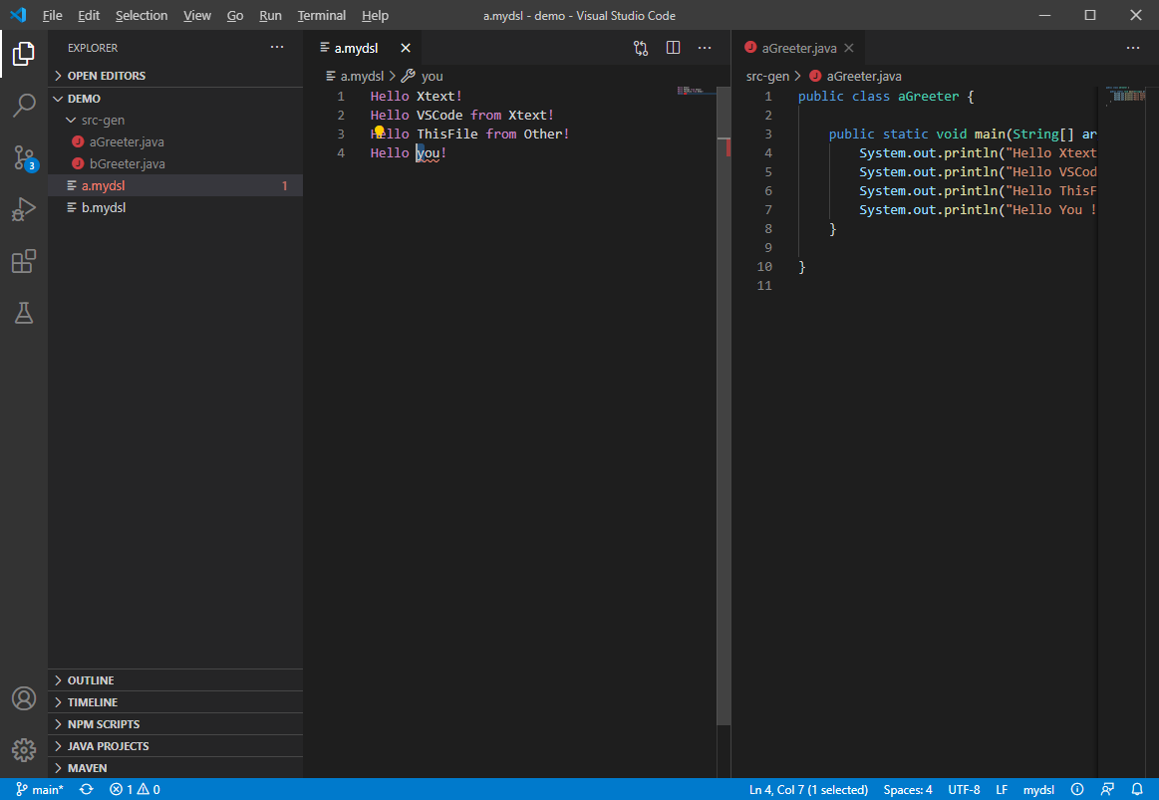The width and height of the screenshot is (1159, 800).
Task: Open Source Control view with 3 changes
Action: (x=24, y=157)
